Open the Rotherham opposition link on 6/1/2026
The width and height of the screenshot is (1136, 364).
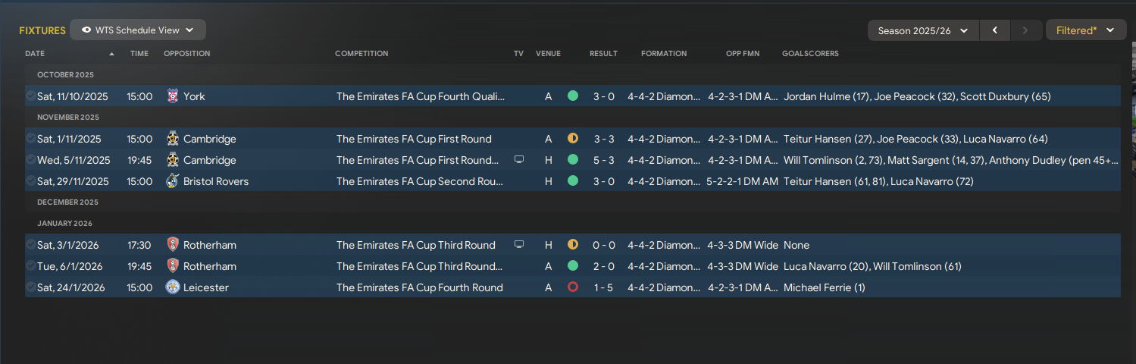(209, 266)
